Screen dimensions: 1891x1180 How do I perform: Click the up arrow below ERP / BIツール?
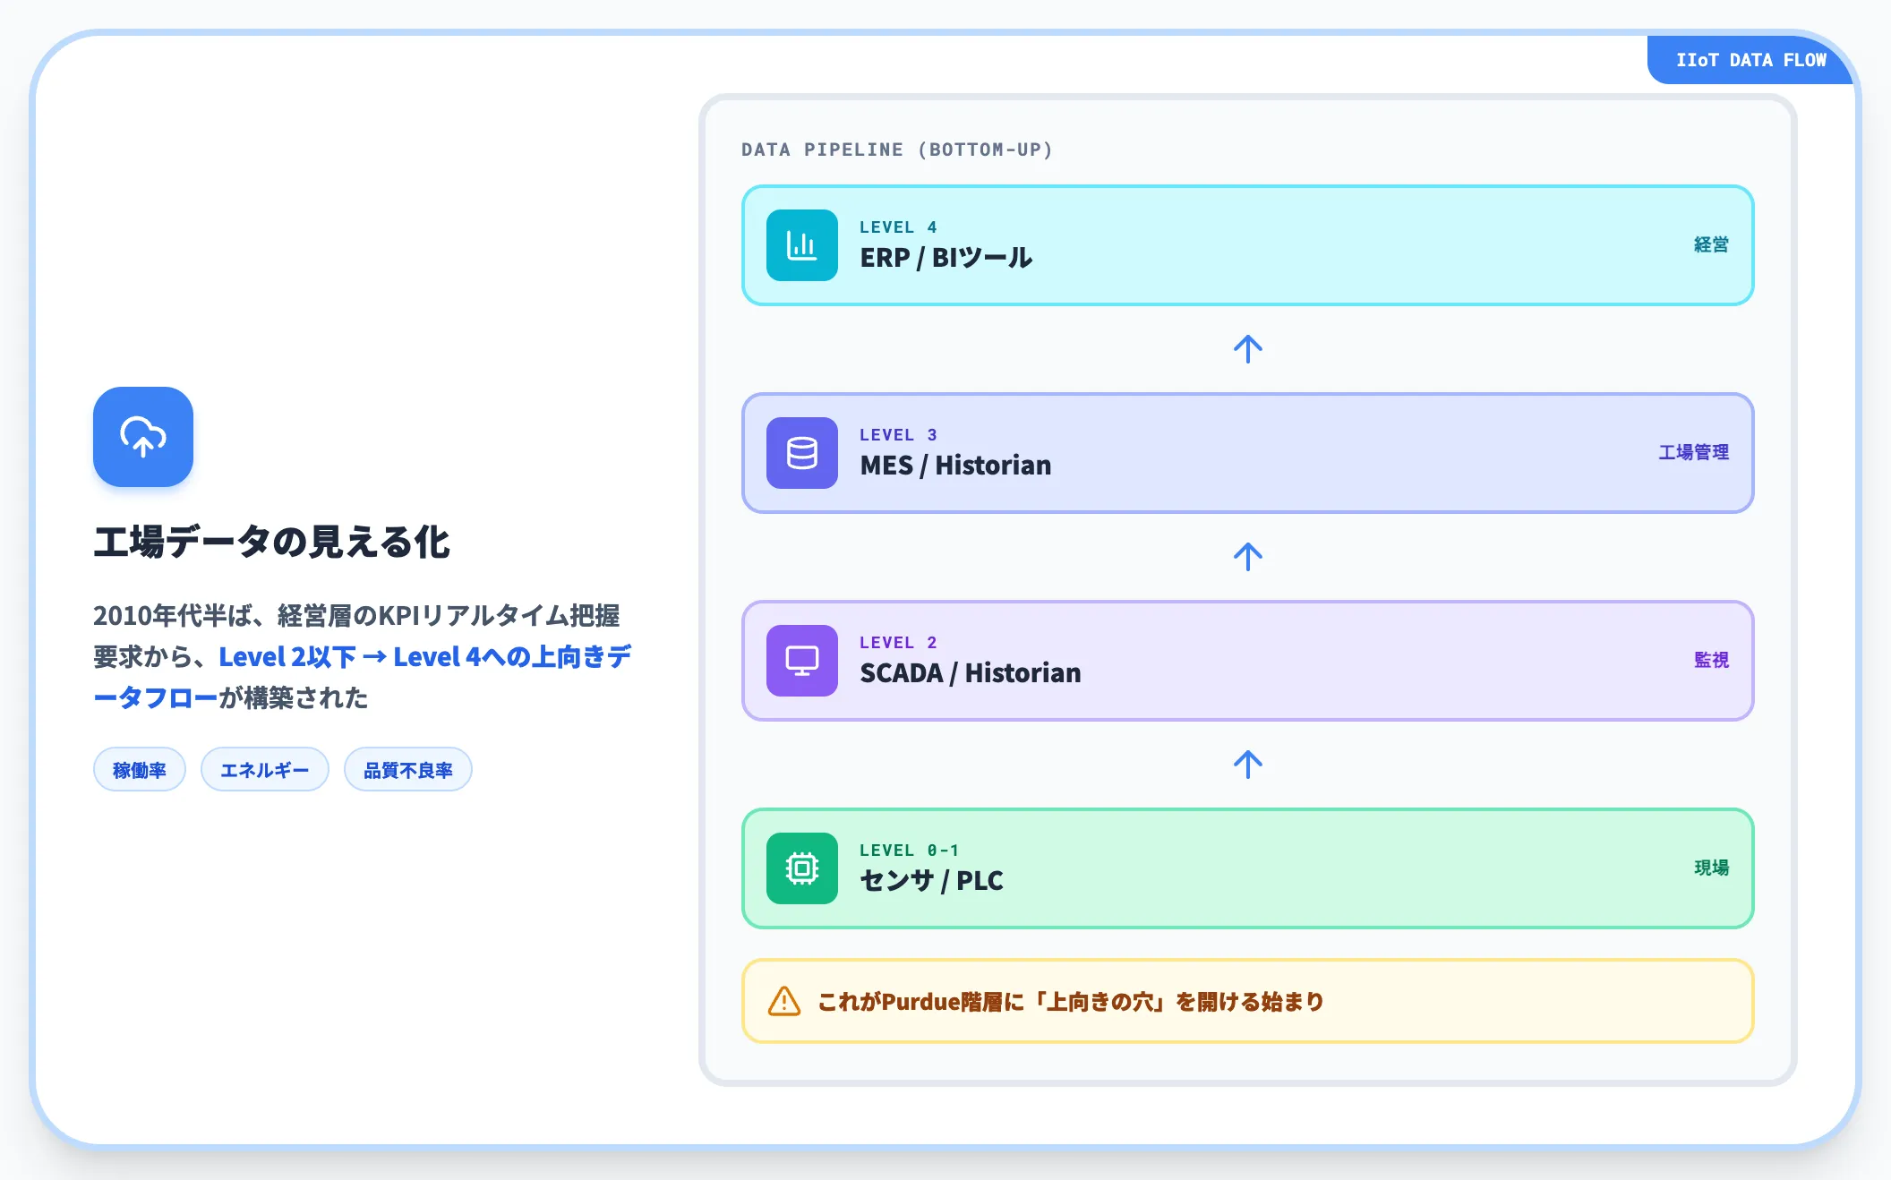pyautogui.click(x=1248, y=349)
